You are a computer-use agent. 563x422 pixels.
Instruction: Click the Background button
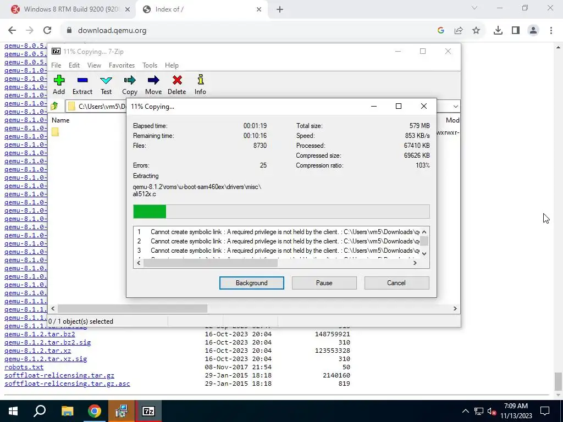pyautogui.click(x=252, y=283)
